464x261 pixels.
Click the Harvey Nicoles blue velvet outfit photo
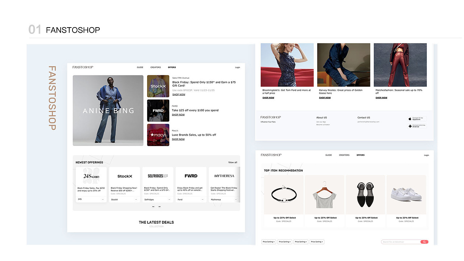click(x=344, y=65)
